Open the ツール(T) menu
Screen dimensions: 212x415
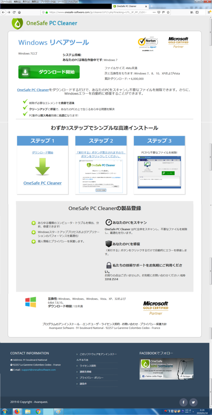(x=62, y=2)
